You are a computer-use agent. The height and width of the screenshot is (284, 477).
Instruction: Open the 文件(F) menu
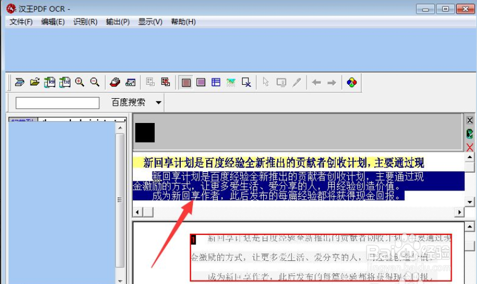coord(21,22)
